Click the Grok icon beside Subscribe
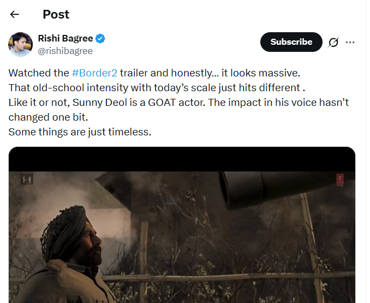 click(332, 42)
